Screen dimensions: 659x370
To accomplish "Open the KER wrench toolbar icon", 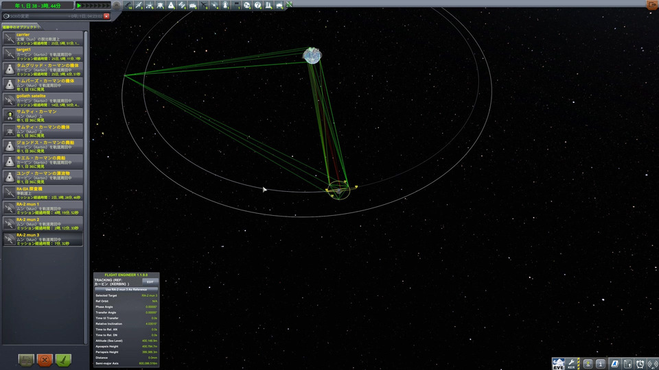I will pyautogui.click(x=572, y=364).
